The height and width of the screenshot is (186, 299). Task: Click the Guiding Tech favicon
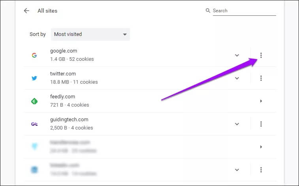tap(34, 124)
